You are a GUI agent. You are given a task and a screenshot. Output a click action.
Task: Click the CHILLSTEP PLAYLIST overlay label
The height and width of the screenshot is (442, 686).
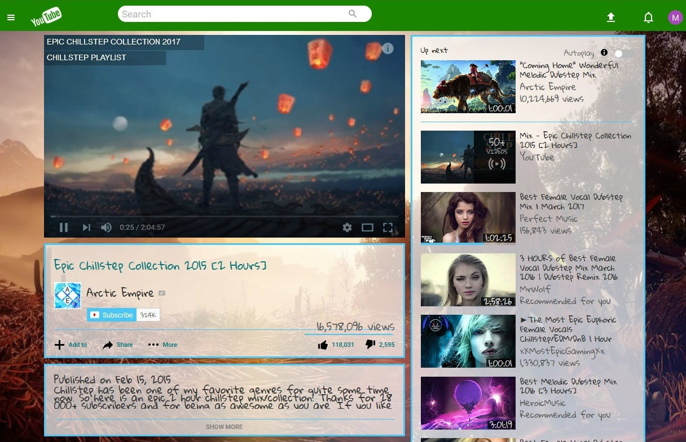click(x=86, y=57)
